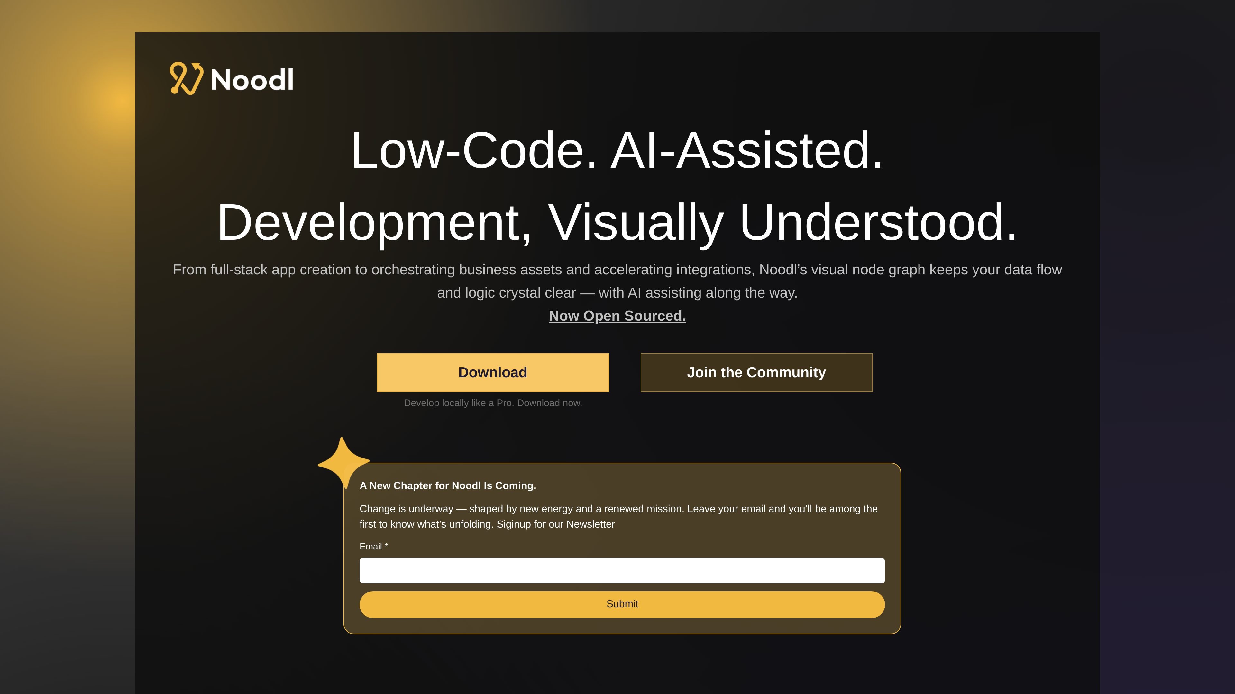Click 'Develop locally like a Pro' caption

[493, 403]
